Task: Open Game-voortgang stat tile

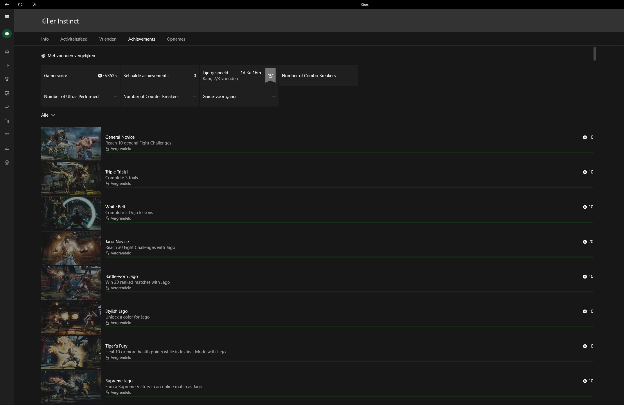Action: (239, 97)
